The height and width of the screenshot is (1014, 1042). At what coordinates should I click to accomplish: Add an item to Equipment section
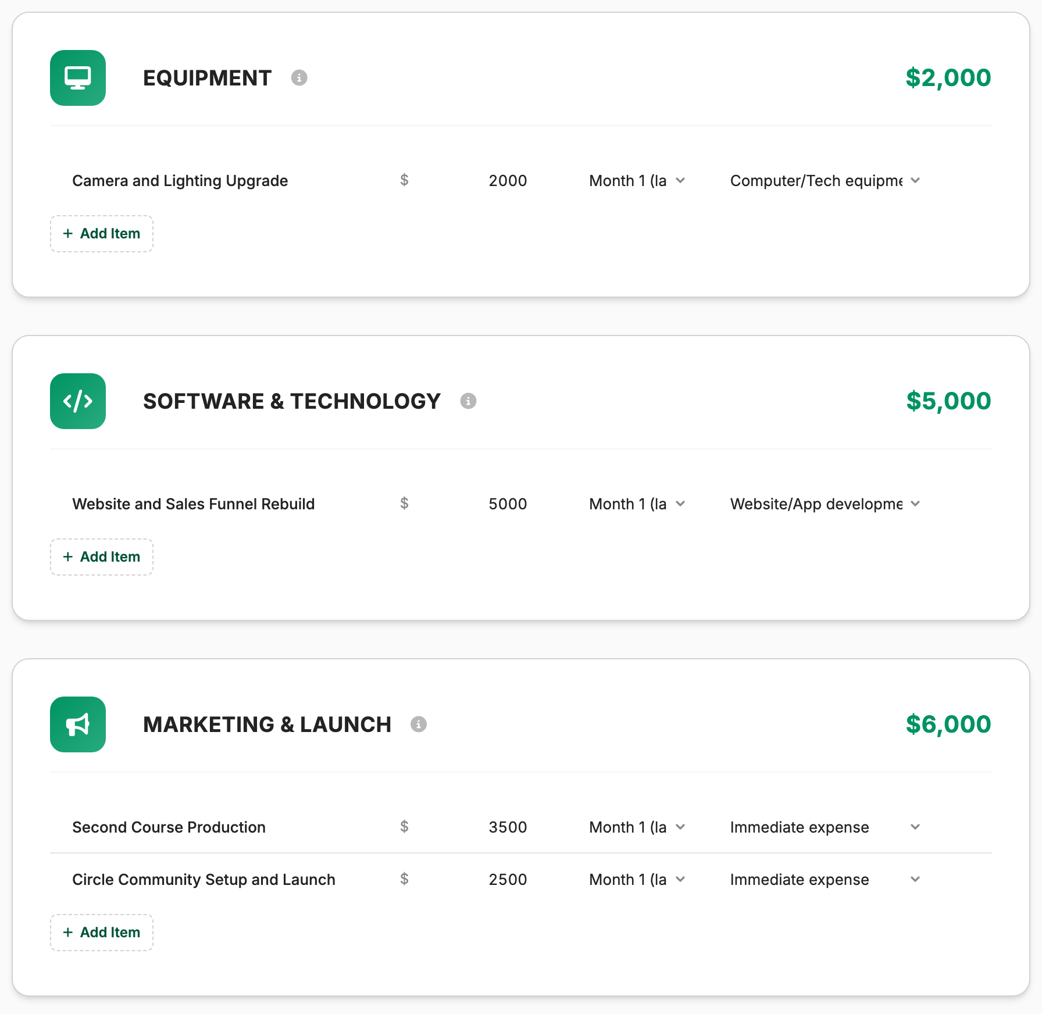tap(102, 234)
